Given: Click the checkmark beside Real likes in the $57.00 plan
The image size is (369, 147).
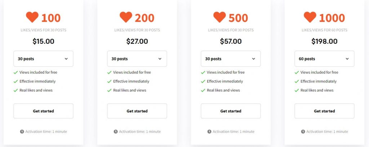Looking at the screenshot, I should click(203, 90).
